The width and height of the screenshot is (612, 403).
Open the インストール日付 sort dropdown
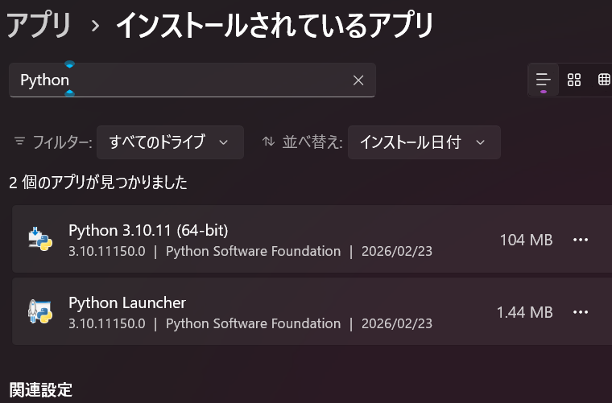[424, 142]
